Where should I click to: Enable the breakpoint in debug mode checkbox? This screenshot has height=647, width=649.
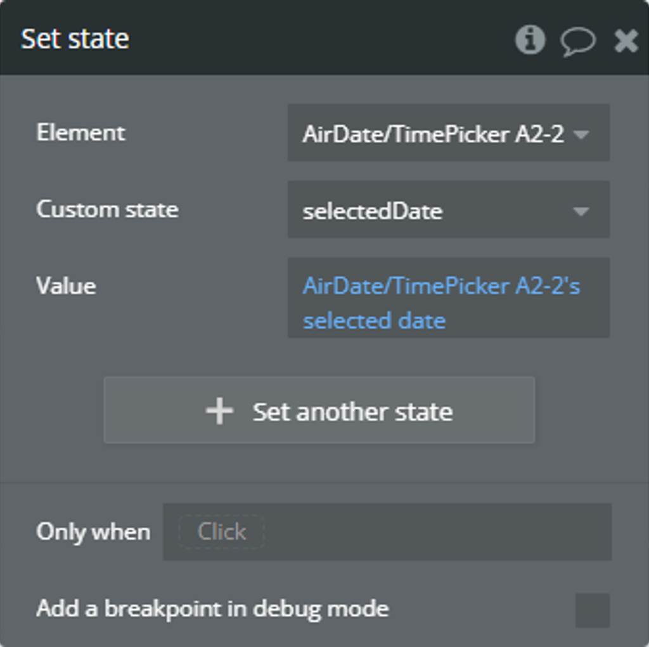592,610
